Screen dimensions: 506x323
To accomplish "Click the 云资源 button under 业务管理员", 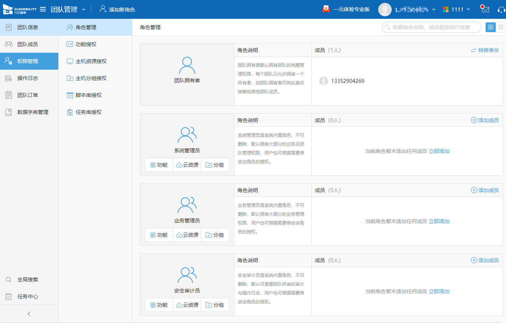I will click(x=187, y=235).
